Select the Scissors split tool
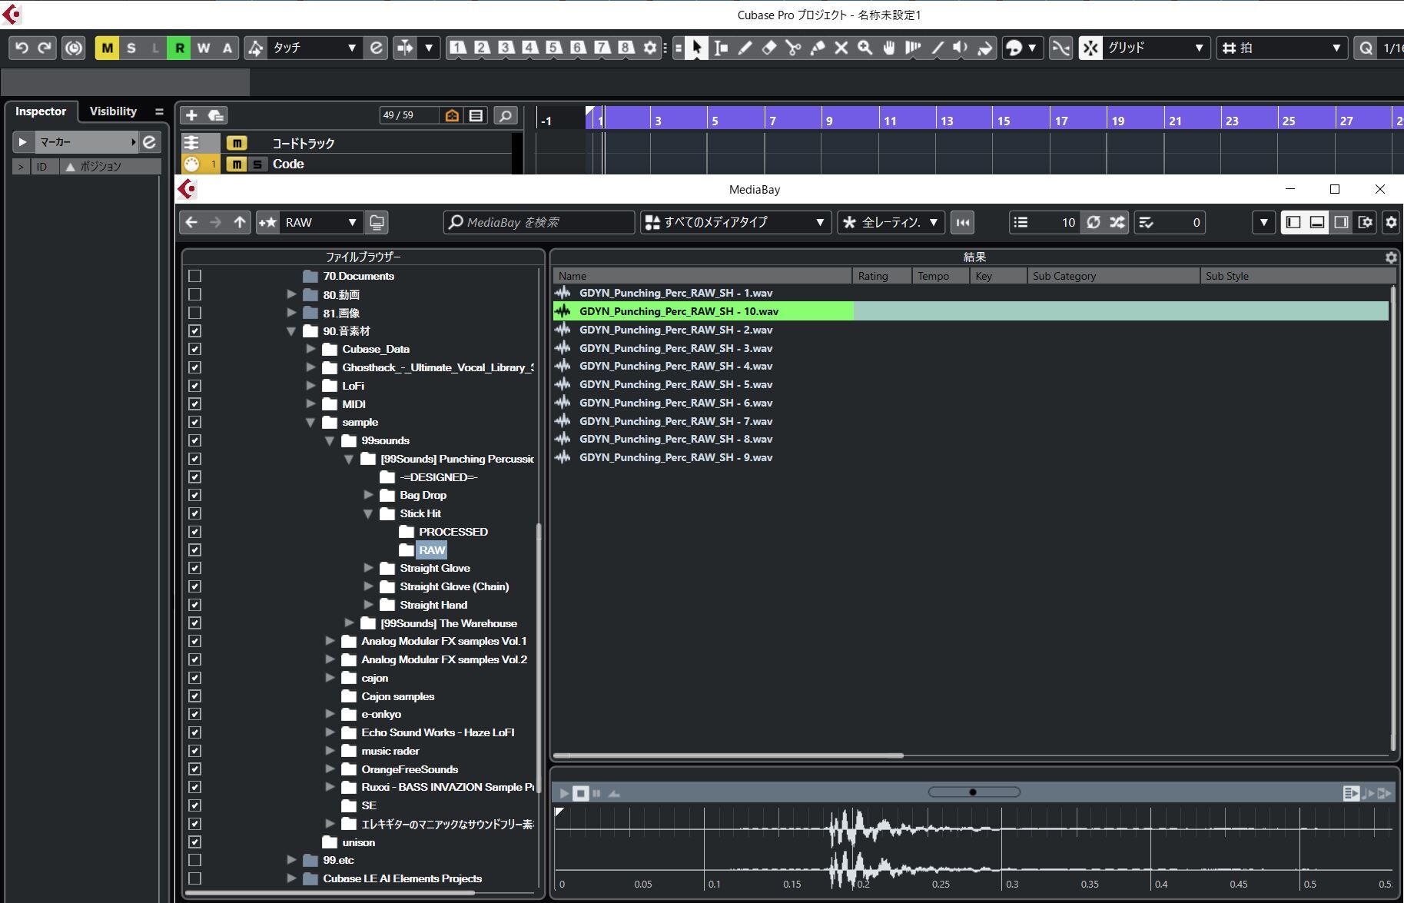 (793, 48)
